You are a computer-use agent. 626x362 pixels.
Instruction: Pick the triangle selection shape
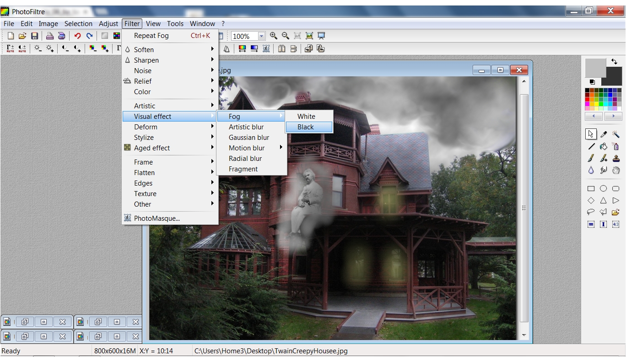coord(603,200)
